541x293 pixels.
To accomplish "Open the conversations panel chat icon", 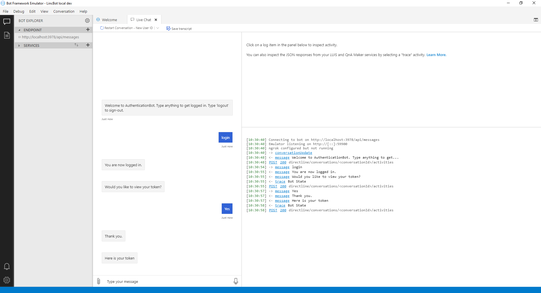I will click(x=6, y=21).
